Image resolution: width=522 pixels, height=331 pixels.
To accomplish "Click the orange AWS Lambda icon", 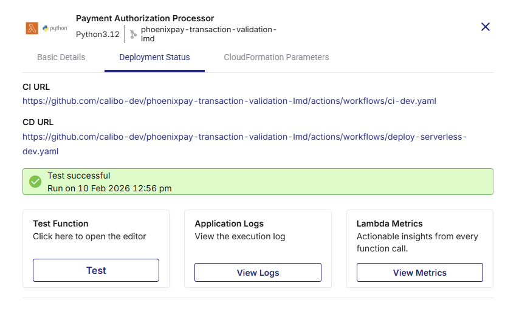I will (32, 28).
